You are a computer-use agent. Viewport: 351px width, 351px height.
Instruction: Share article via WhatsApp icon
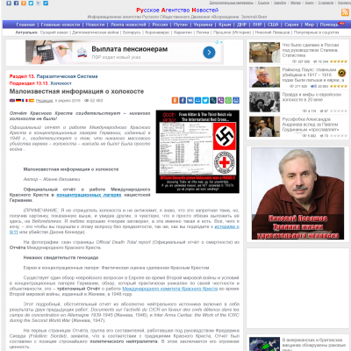pos(228,100)
